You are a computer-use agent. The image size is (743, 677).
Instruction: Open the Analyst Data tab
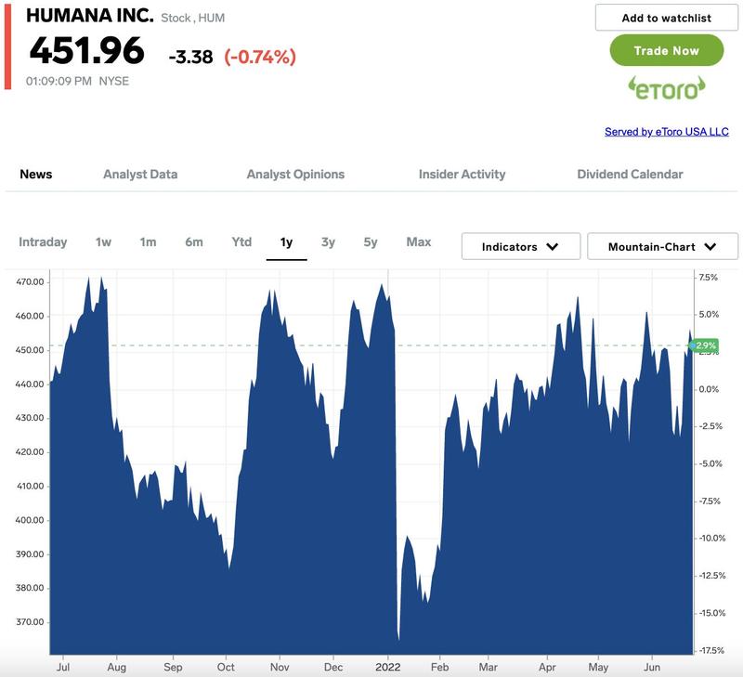pyautogui.click(x=140, y=175)
